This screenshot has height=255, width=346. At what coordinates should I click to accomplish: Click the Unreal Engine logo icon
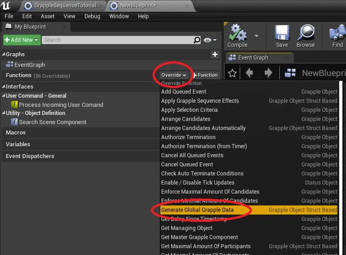[x=5, y=5]
